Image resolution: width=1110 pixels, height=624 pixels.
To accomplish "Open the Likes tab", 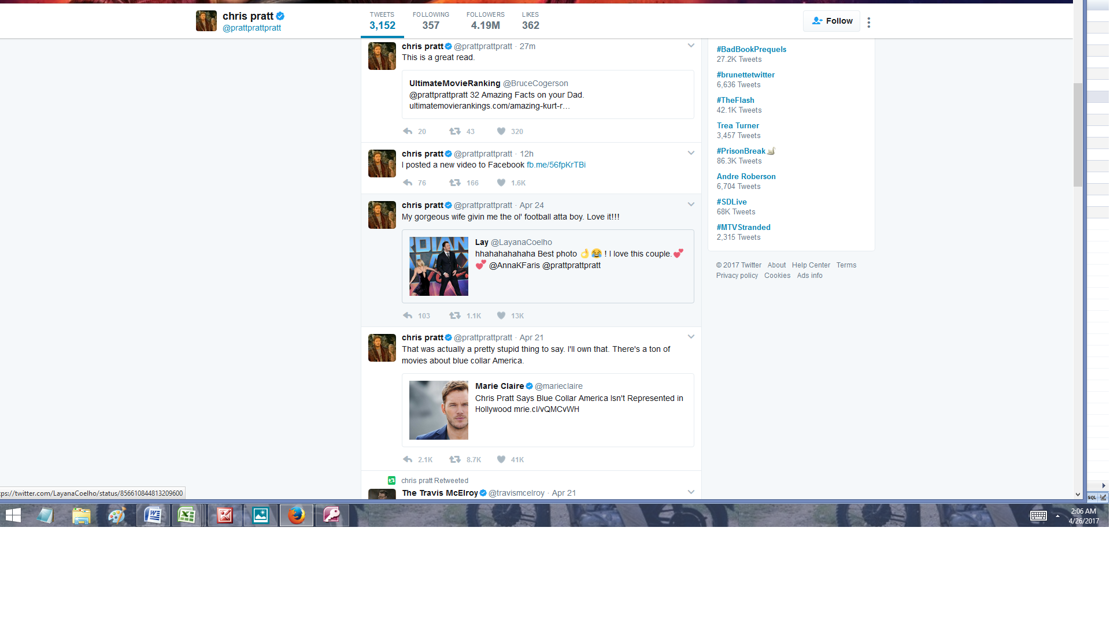I will [x=530, y=21].
